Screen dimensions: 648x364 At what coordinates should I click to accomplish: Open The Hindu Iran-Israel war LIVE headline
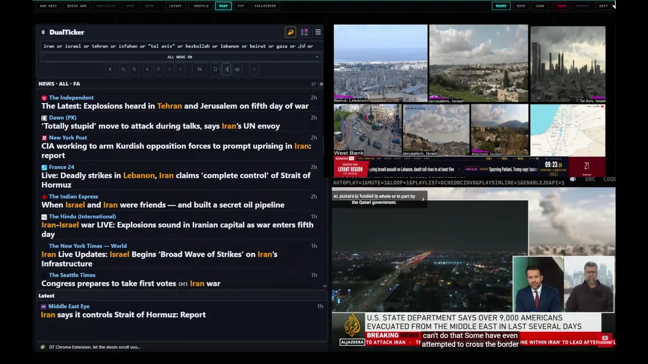tap(177, 230)
